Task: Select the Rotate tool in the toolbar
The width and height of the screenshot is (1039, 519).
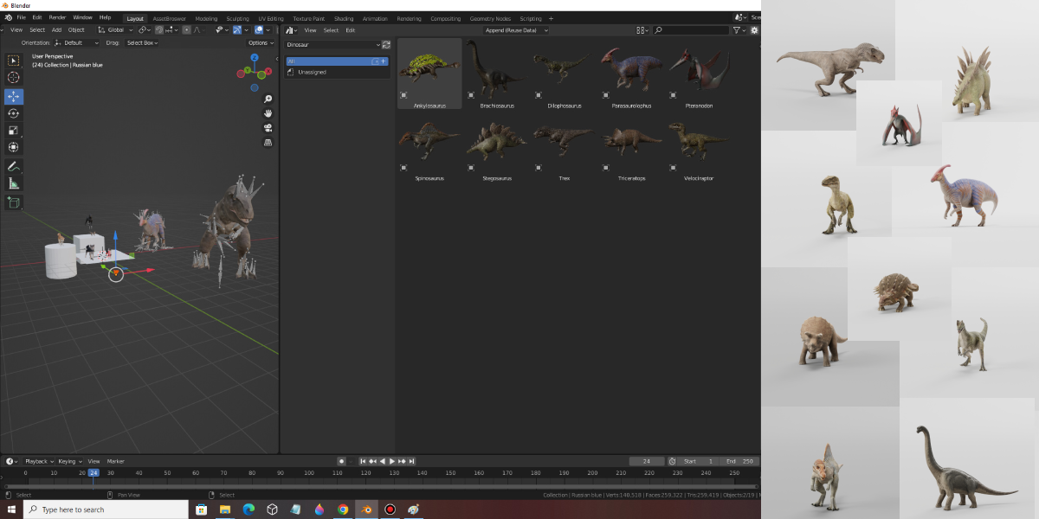Action: (x=13, y=113)
